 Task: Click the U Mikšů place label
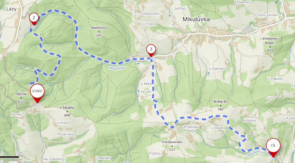coord(147,84)
